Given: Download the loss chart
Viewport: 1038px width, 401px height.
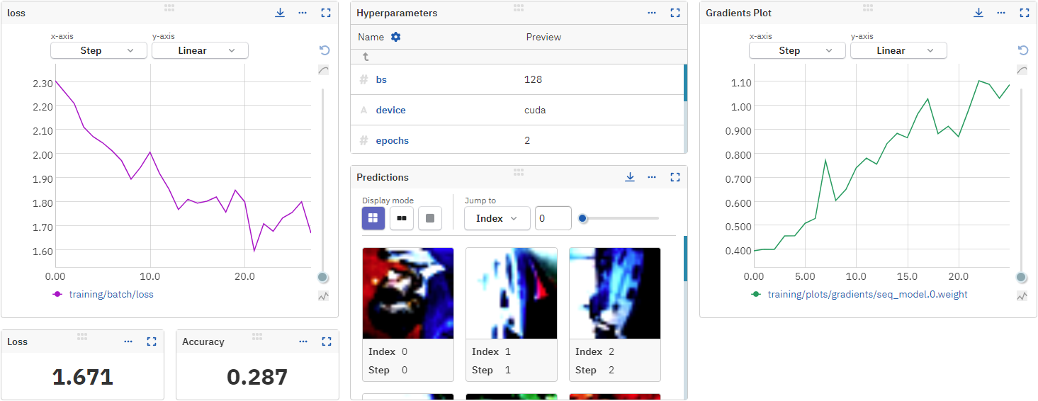Looking at the screenshot, I should coord(280,13).
